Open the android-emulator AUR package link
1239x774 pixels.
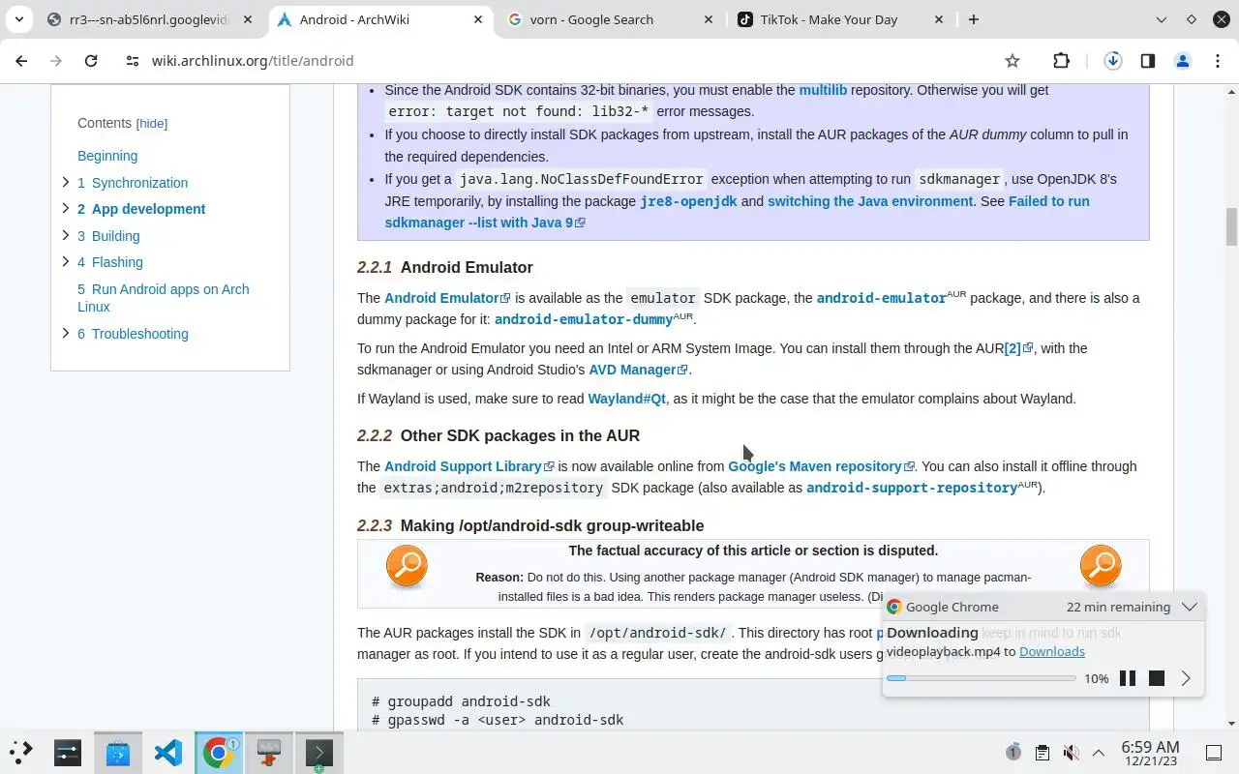882,298
